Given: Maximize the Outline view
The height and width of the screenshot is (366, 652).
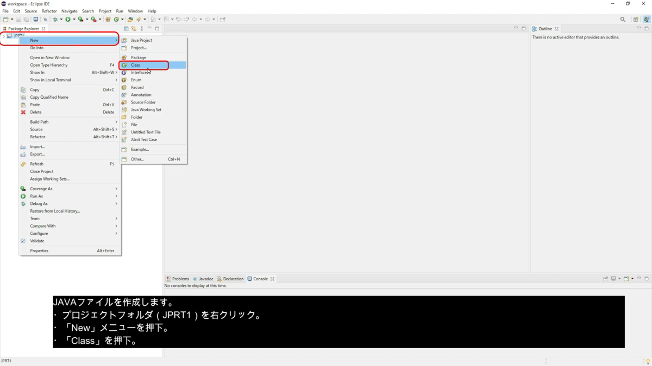Looking at the screenshot, I should click(x=647, y=29).
